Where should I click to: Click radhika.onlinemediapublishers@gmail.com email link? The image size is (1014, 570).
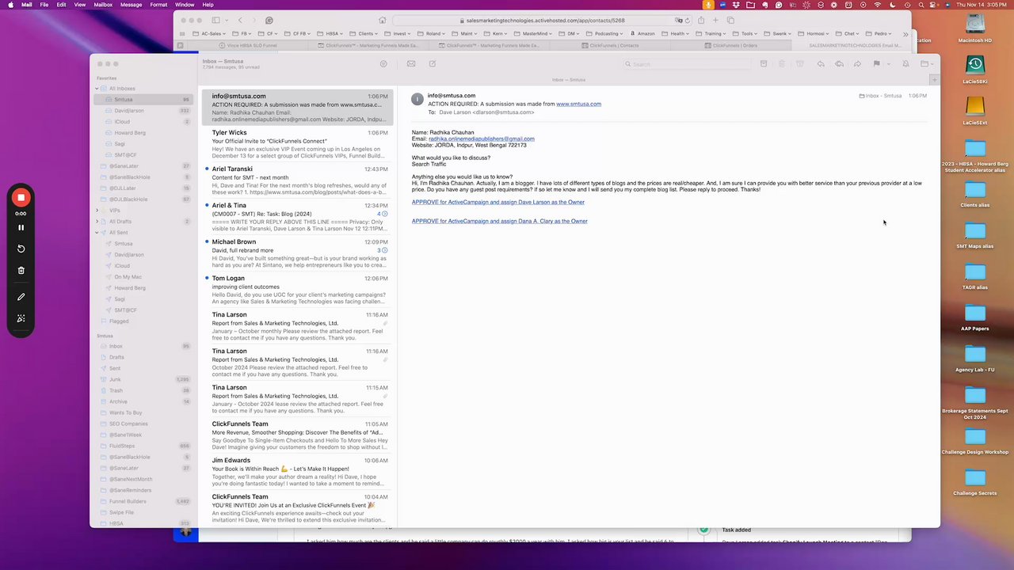pos(482,139)
